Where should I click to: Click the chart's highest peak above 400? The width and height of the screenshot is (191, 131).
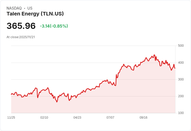(154, 55)
